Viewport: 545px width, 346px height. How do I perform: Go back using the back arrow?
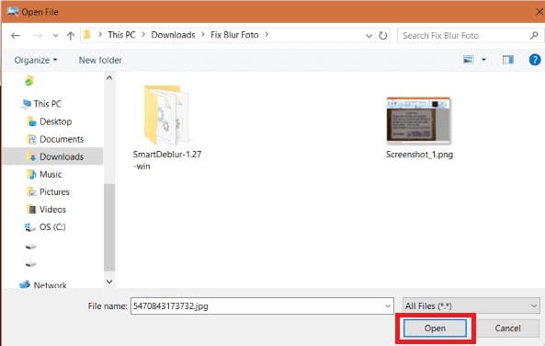pyautogui.click(x=16, y=36)
